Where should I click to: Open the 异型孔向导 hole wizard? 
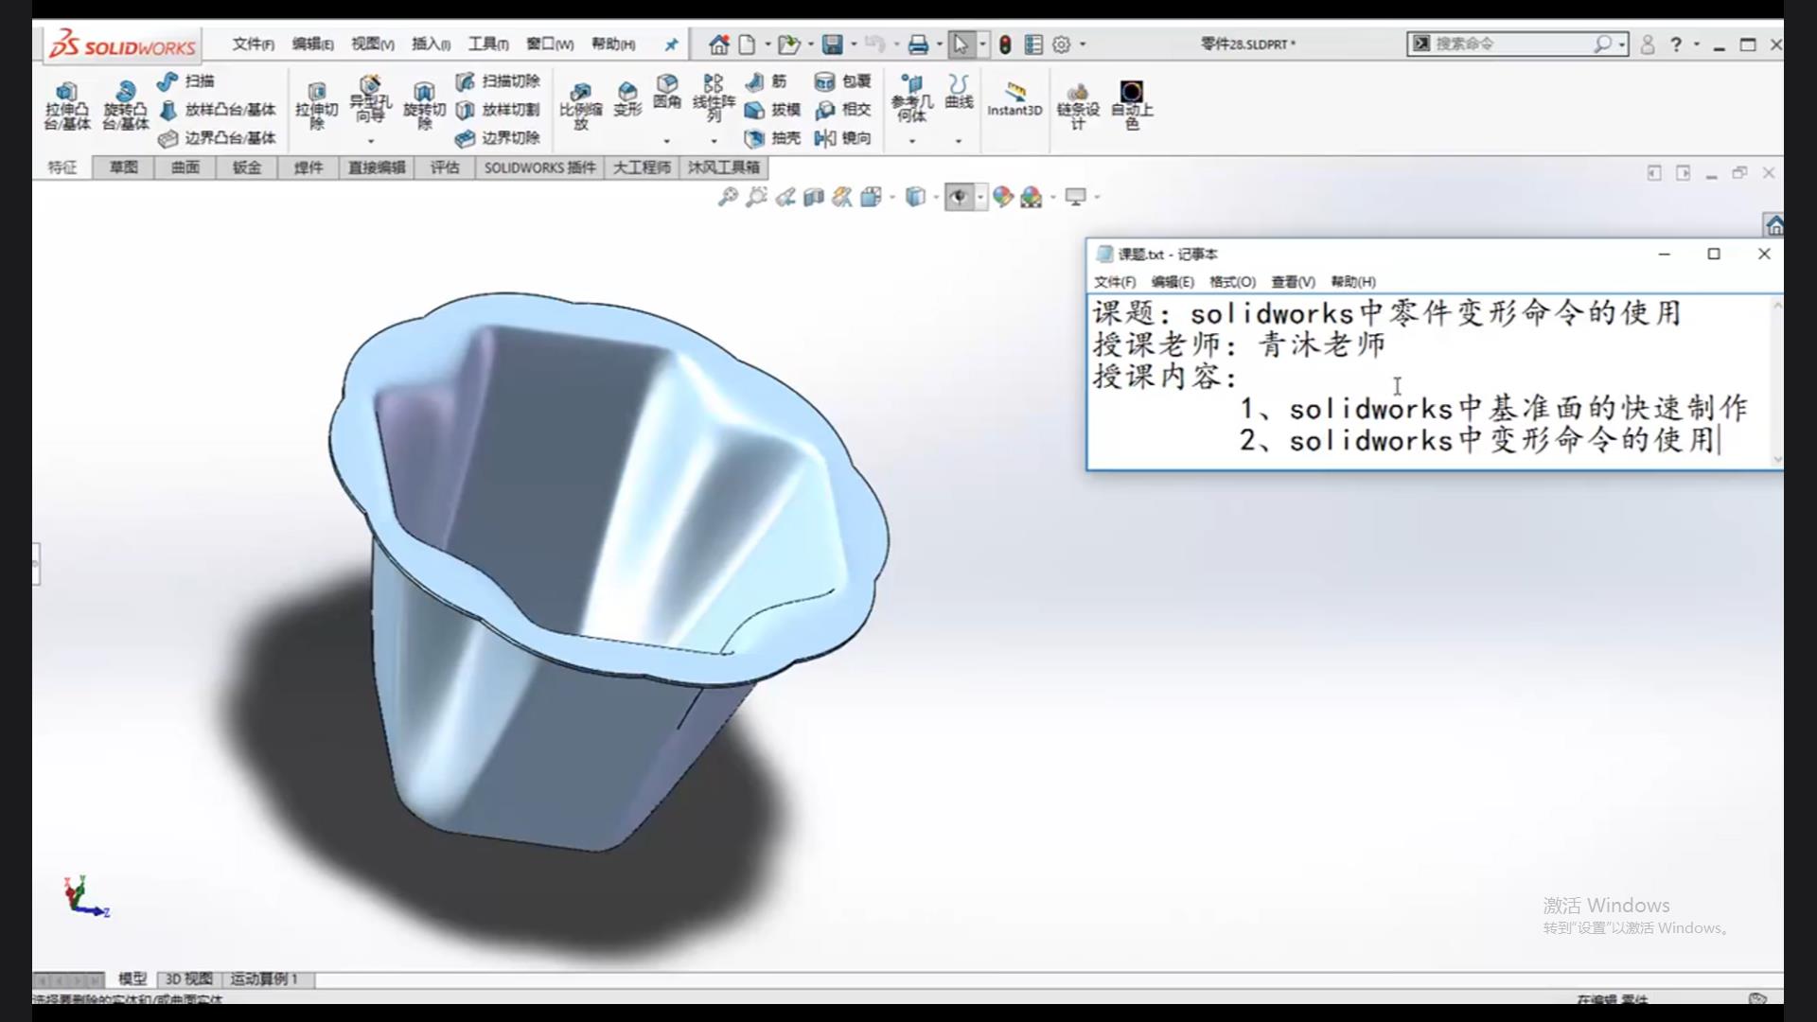pyautogui.click(x=370, y=98)
